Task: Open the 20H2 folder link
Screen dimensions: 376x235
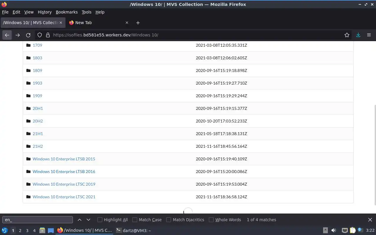Action: (38, 121)
